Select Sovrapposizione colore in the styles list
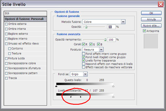 click(x=6, y=63)
